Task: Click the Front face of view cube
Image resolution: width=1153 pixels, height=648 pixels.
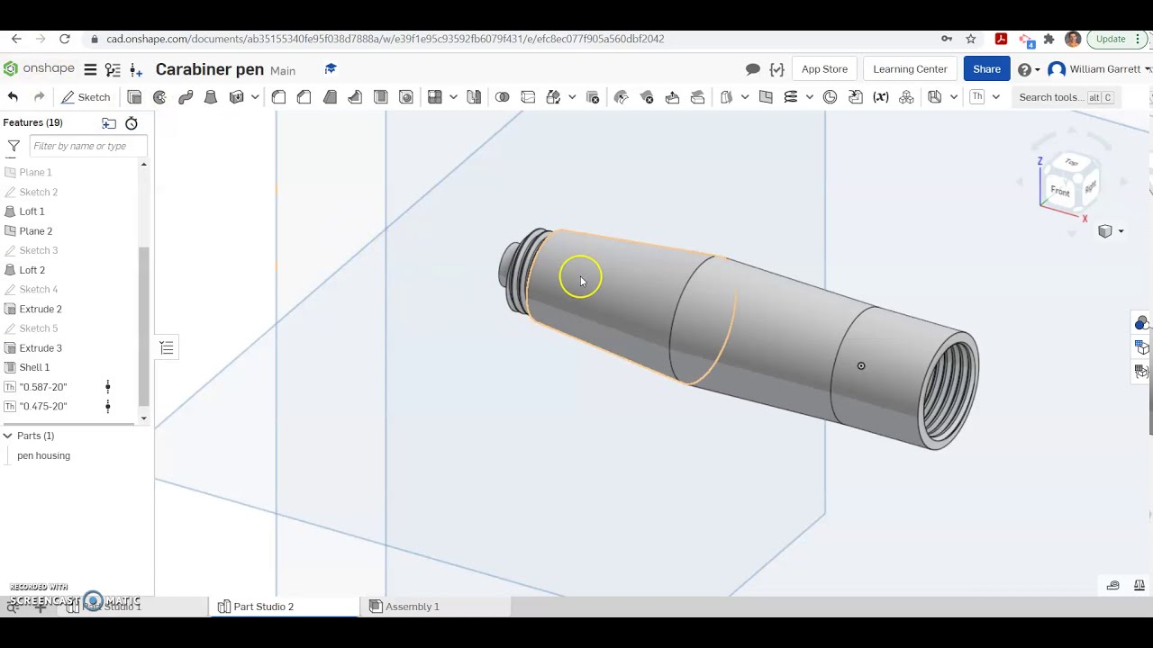Action: click(x=1060, y=191)
